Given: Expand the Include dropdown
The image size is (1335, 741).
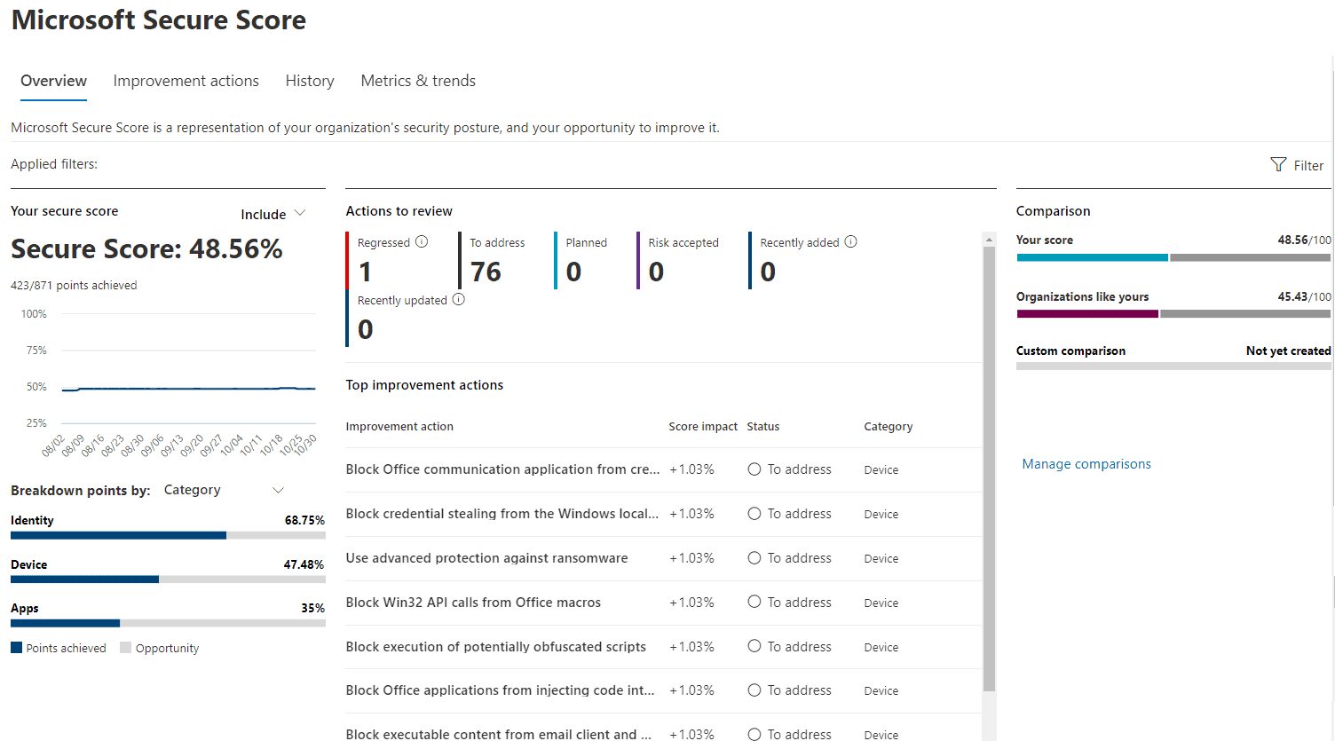Looking at the screenshot, I should (x=273, y=213).
